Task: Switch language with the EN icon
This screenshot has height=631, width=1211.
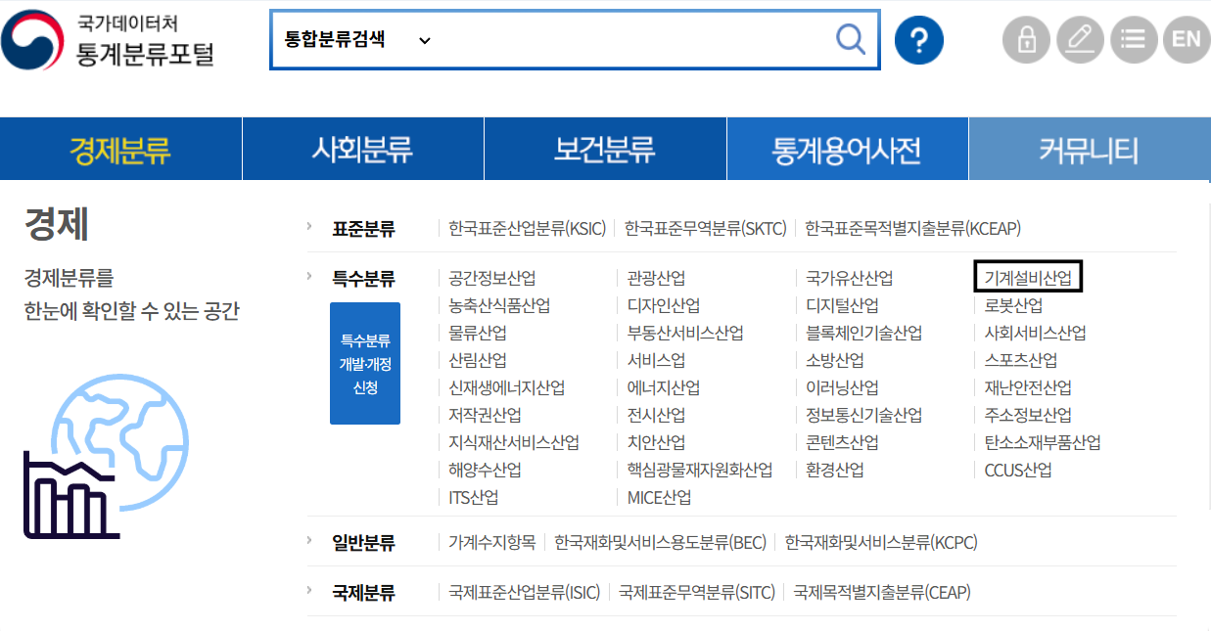Action: (x=1186, y=40)
